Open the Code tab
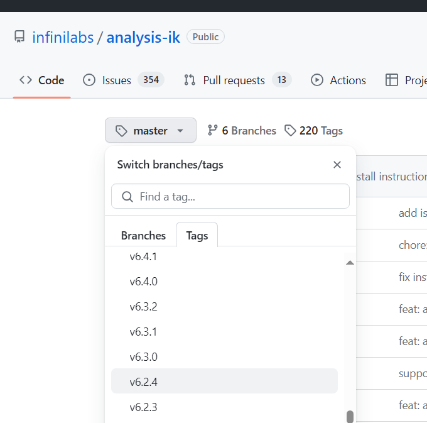427x423 pixels. [x=42, y=80]
